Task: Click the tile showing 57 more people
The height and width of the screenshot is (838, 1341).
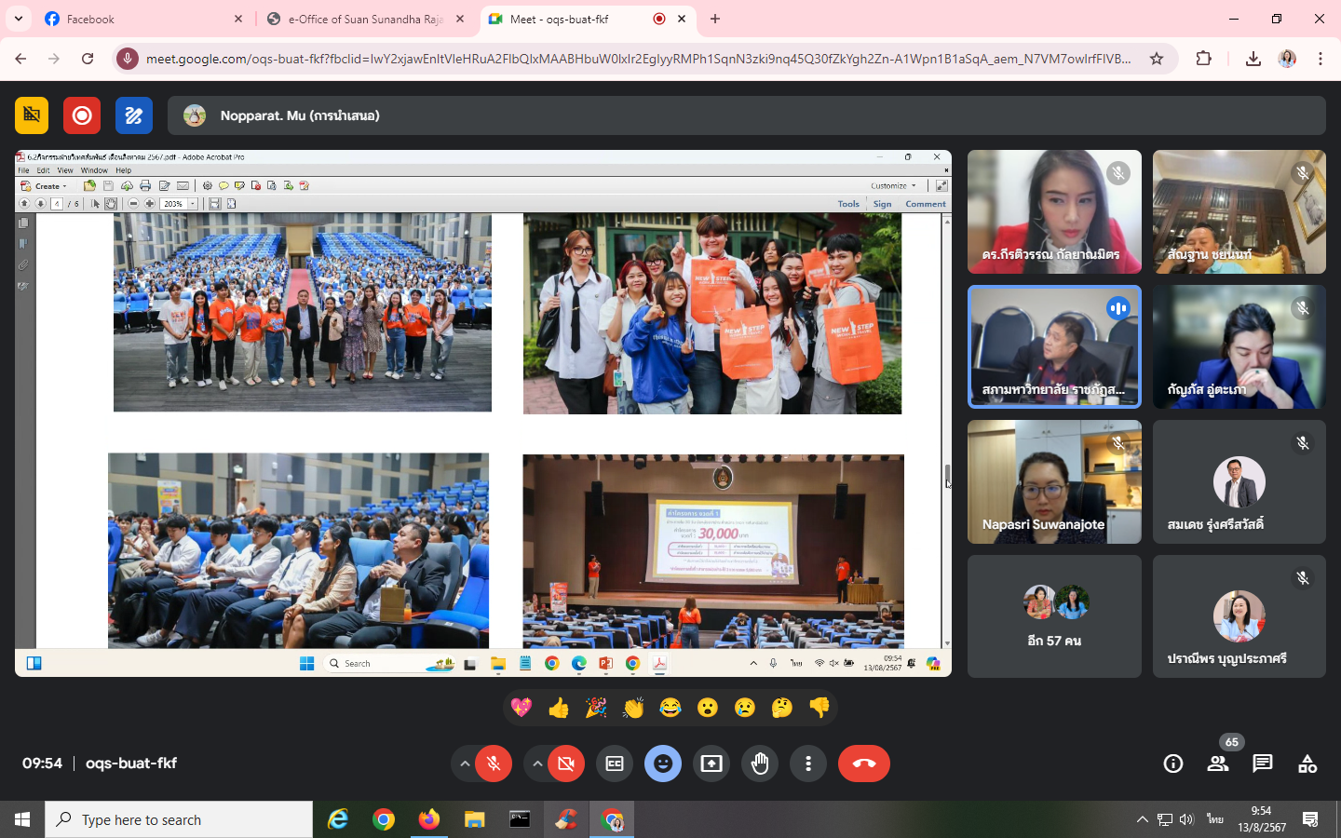Action: click(x=1054, y=616)
